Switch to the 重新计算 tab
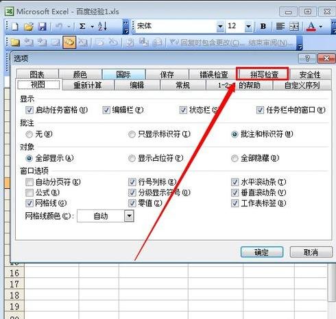 pos(88,86)
